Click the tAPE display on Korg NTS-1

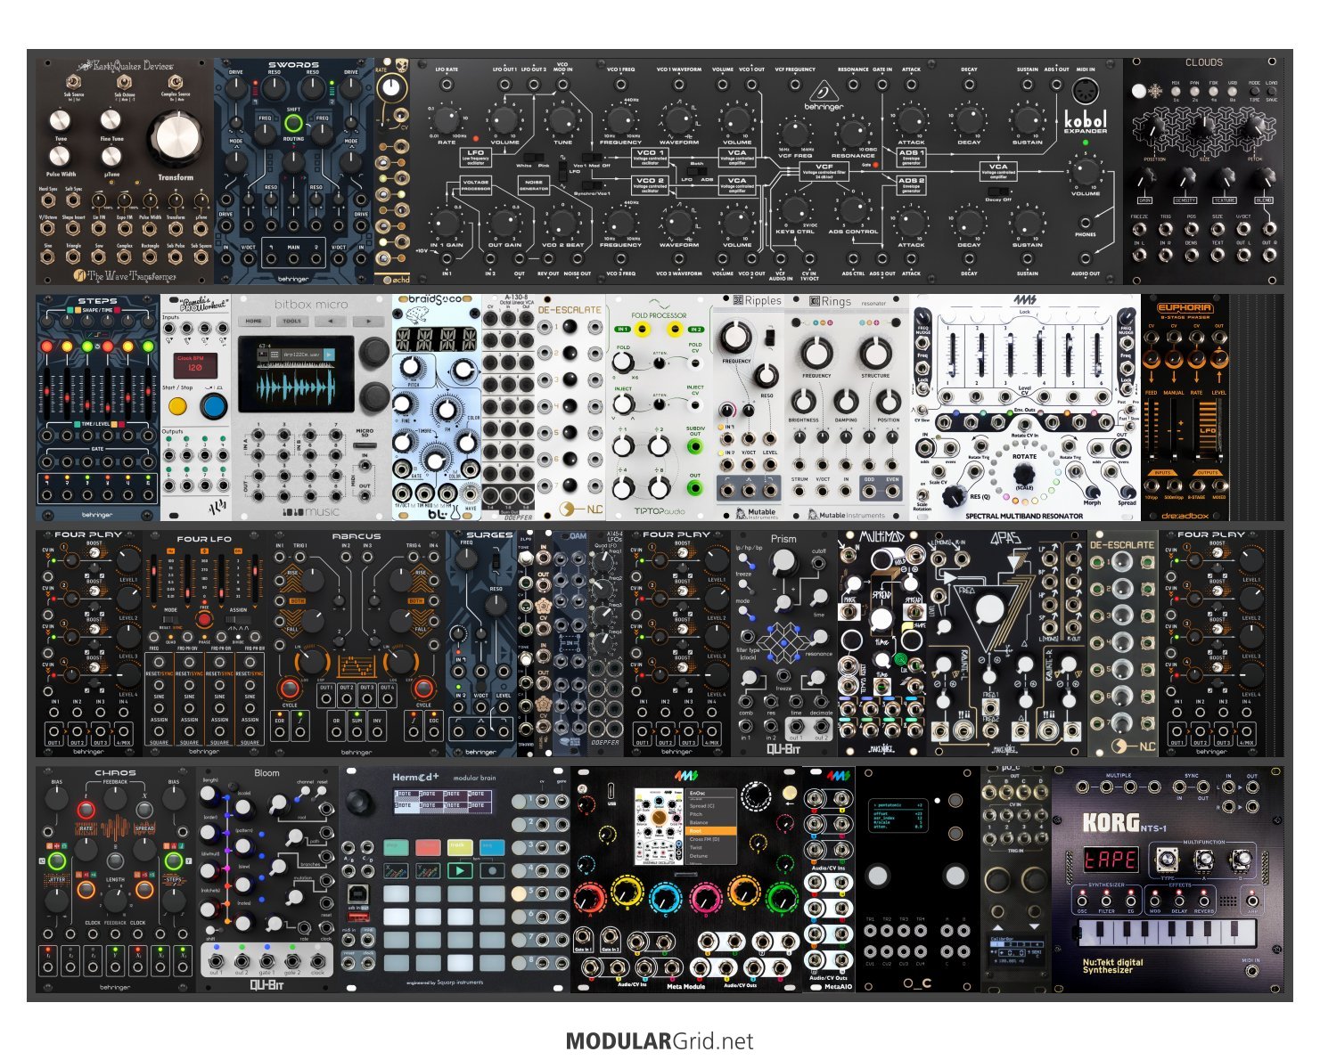pyautogui.click(x=1110, y=860)
